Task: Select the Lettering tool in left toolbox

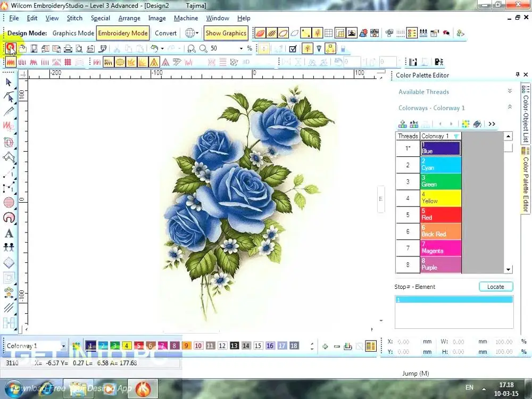Action: 9,234
